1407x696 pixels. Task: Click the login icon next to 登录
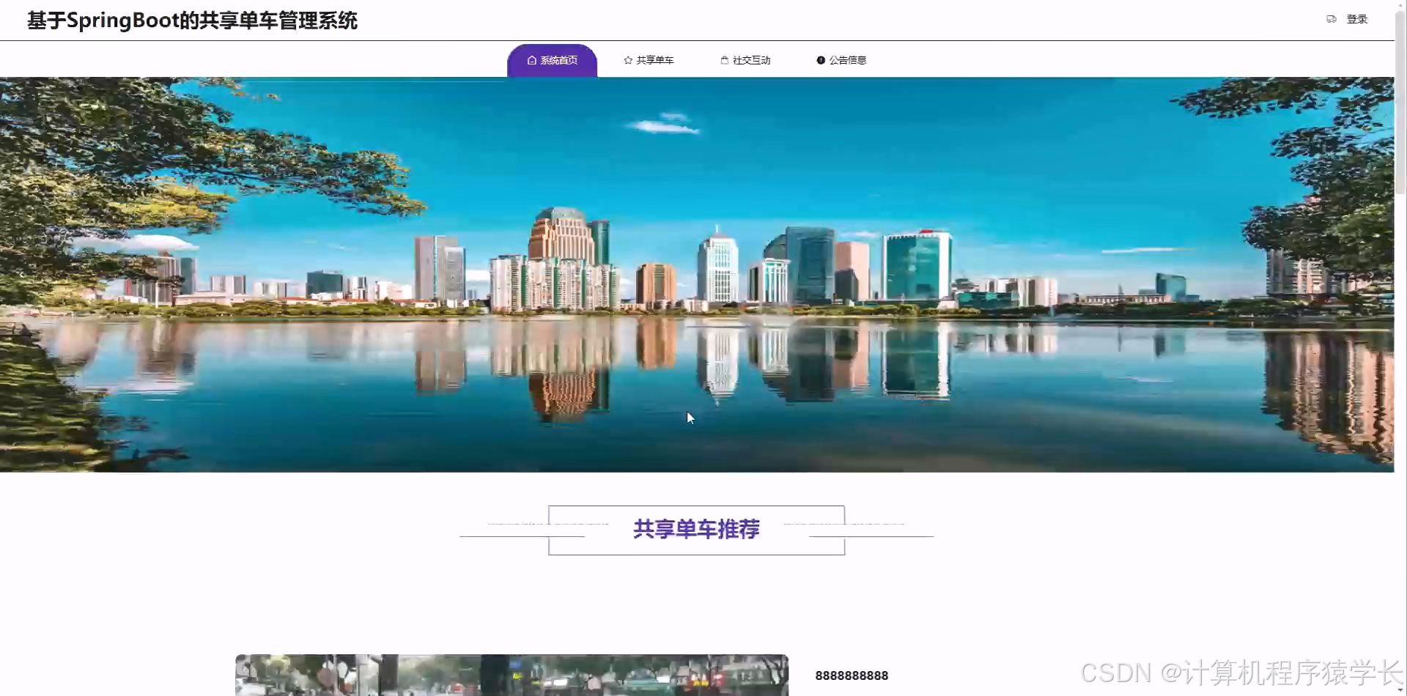click(1332, 19)
